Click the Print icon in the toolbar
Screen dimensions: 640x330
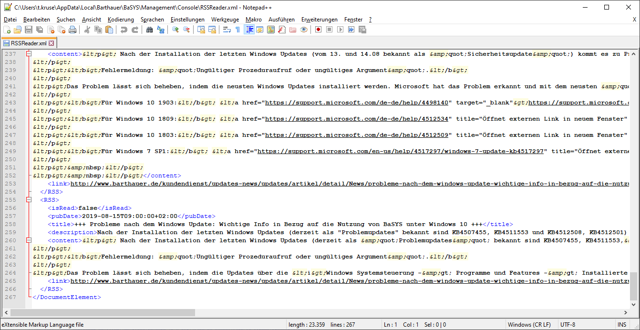[x=72, y=30]
